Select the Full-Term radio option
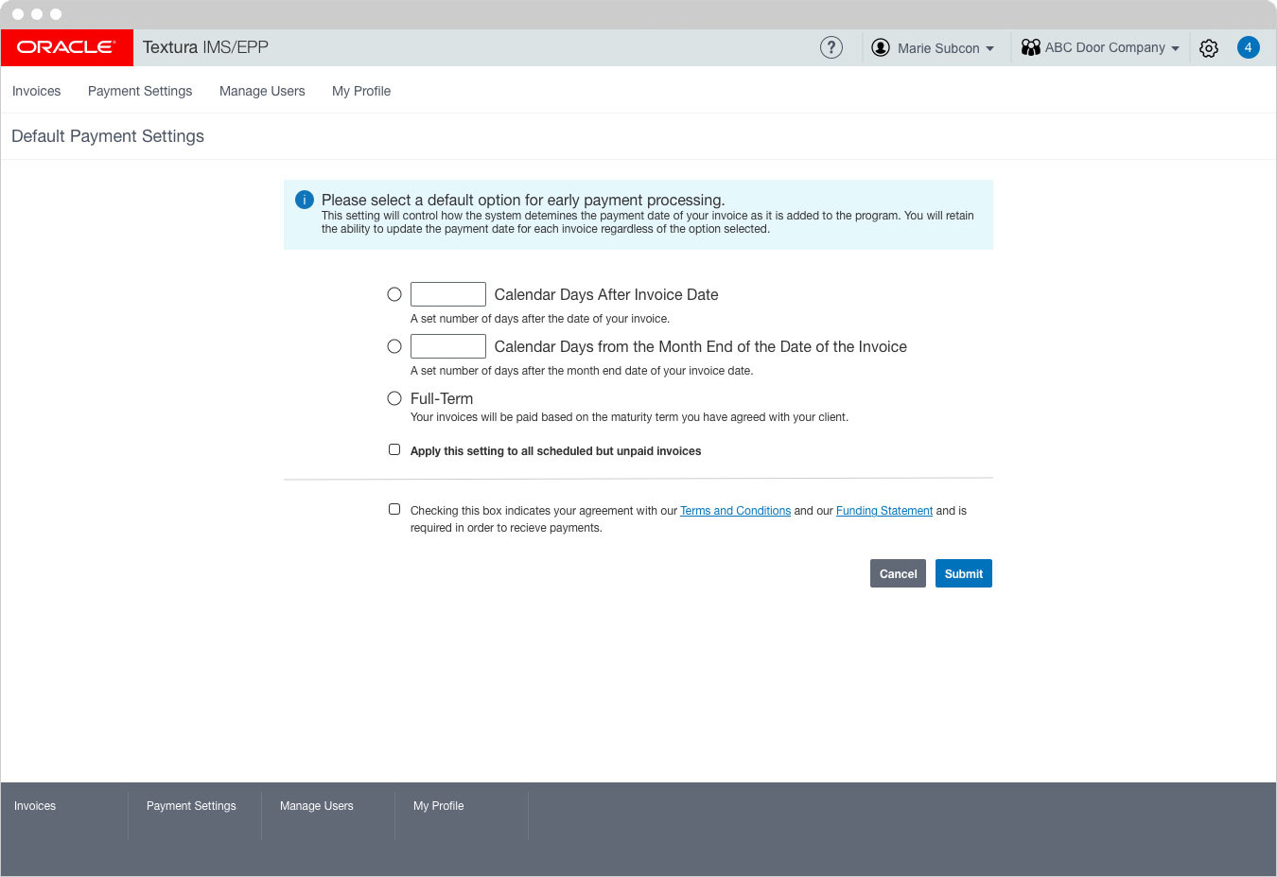1277x877 pixels. pos(394,398)
